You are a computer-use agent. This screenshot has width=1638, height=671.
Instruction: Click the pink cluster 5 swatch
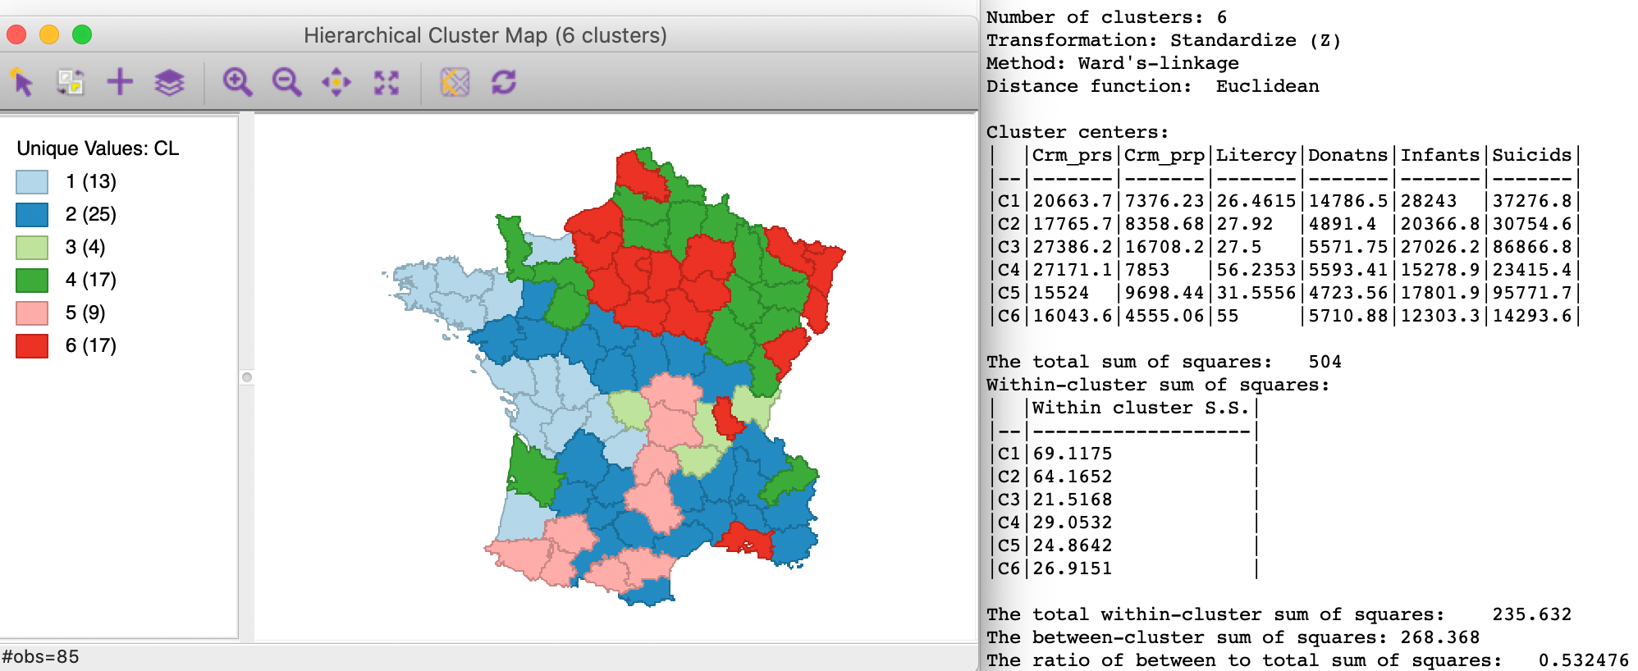click(x=32, y=313)
